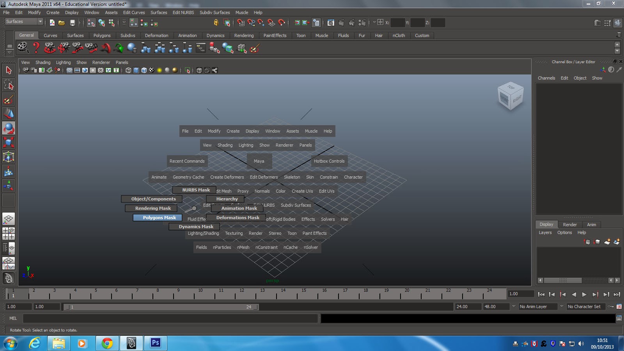
Task: Toggle the Polygons Mask in the hotbox
Action: 157,217
